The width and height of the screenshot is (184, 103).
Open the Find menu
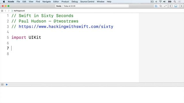[38, 2]
